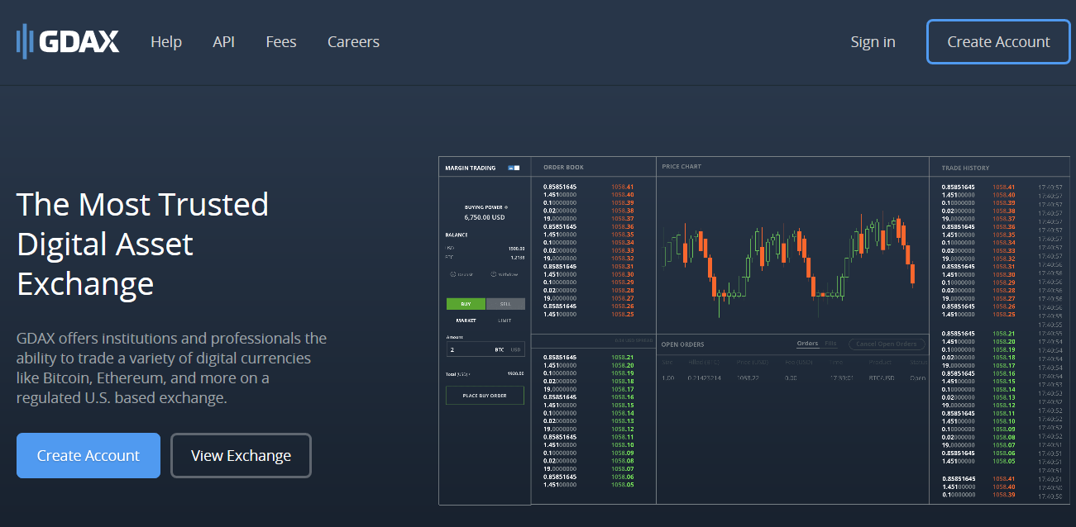1076x527 pixels.
Task: Click the 1058.41 ask in Order Book
Action: pyautogui.click(x=623, y=187)
